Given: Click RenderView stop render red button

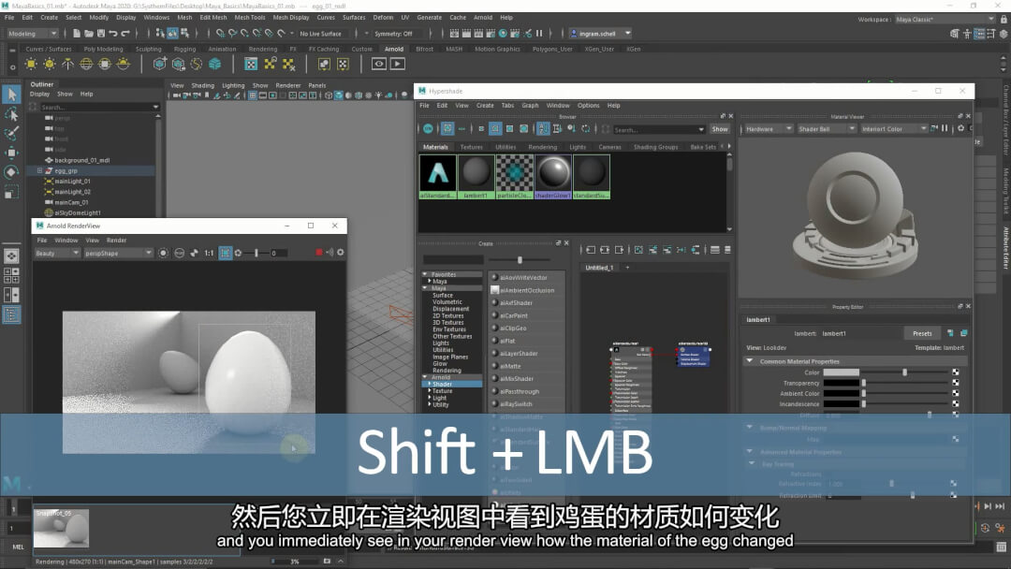Looking at the screenshot, I should click(318, 253).
